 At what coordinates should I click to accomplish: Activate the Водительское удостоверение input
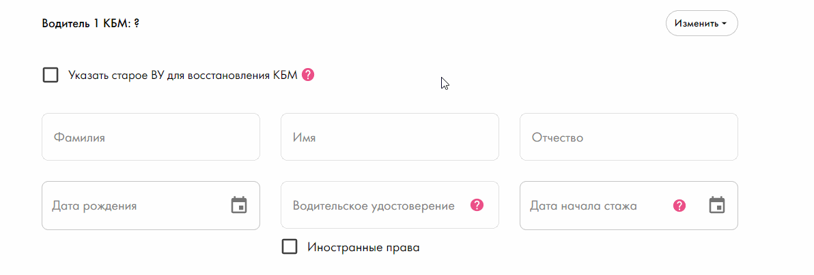[390, 205]
